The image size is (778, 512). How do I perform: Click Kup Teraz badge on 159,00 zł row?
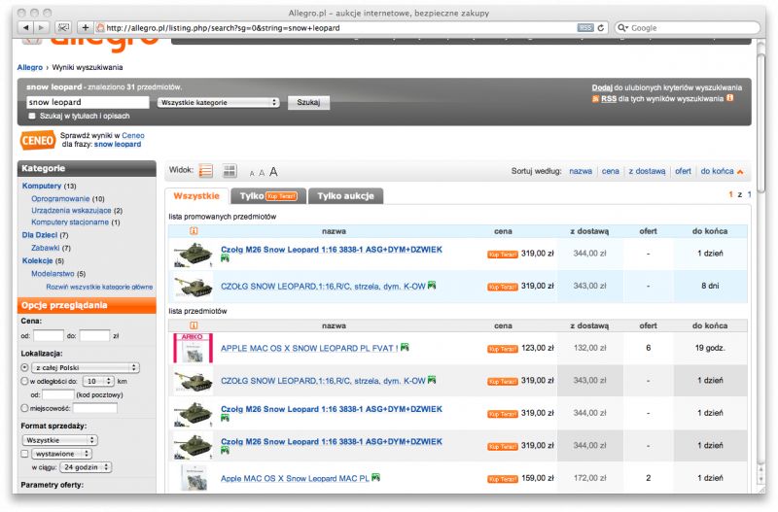point(502,479)
